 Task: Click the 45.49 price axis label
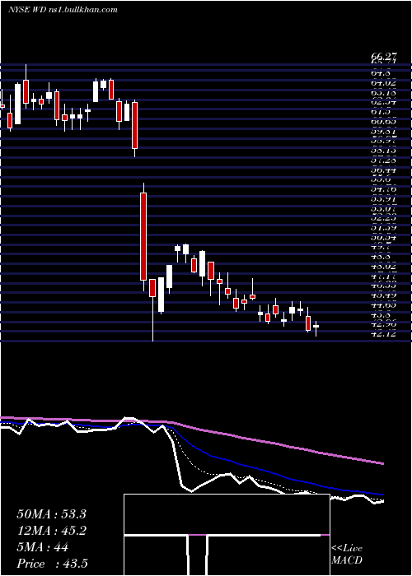(384, 295)
